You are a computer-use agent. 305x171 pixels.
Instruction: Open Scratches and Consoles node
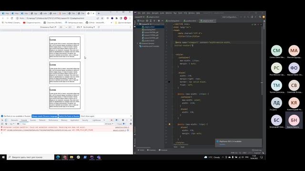(x=151, y=47)
